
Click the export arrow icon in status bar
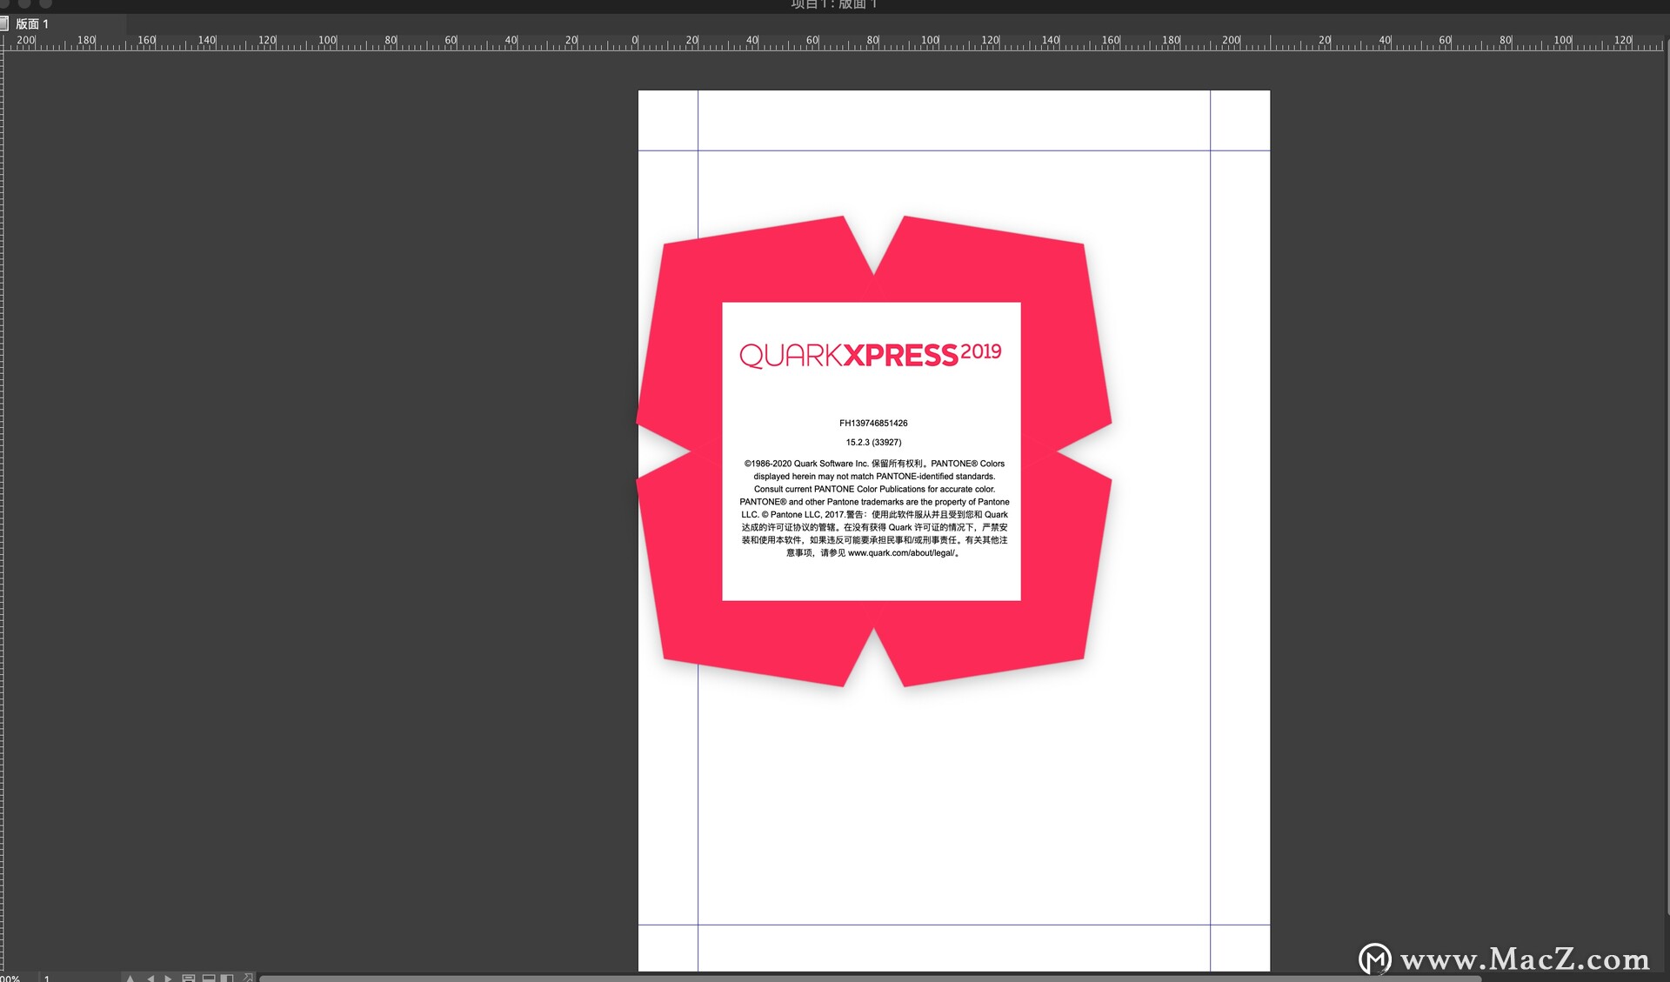[248, 978]
